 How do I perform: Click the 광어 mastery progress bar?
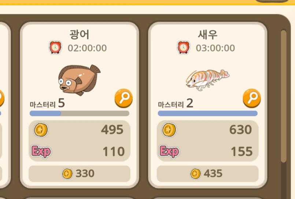tap(80, 113)
